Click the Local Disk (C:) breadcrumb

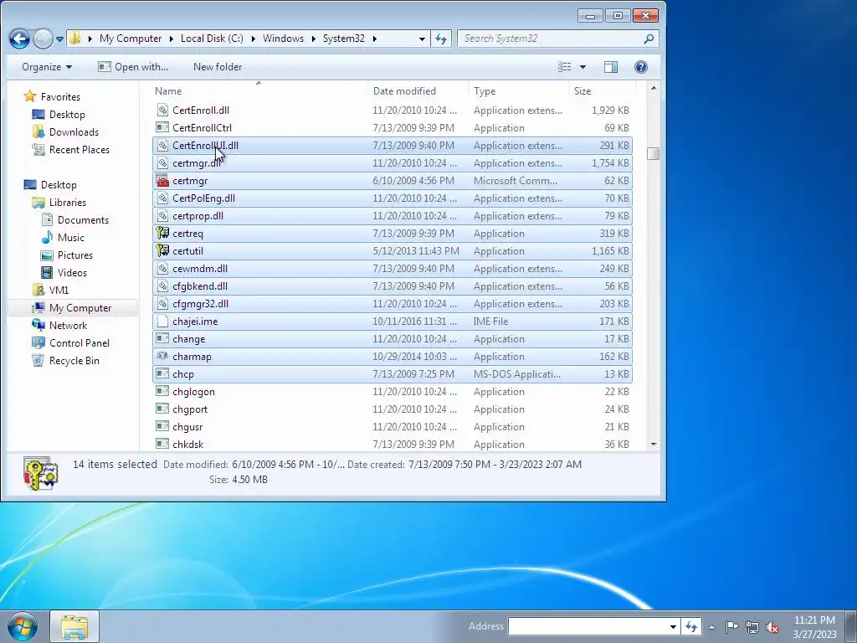coord(212,39)
